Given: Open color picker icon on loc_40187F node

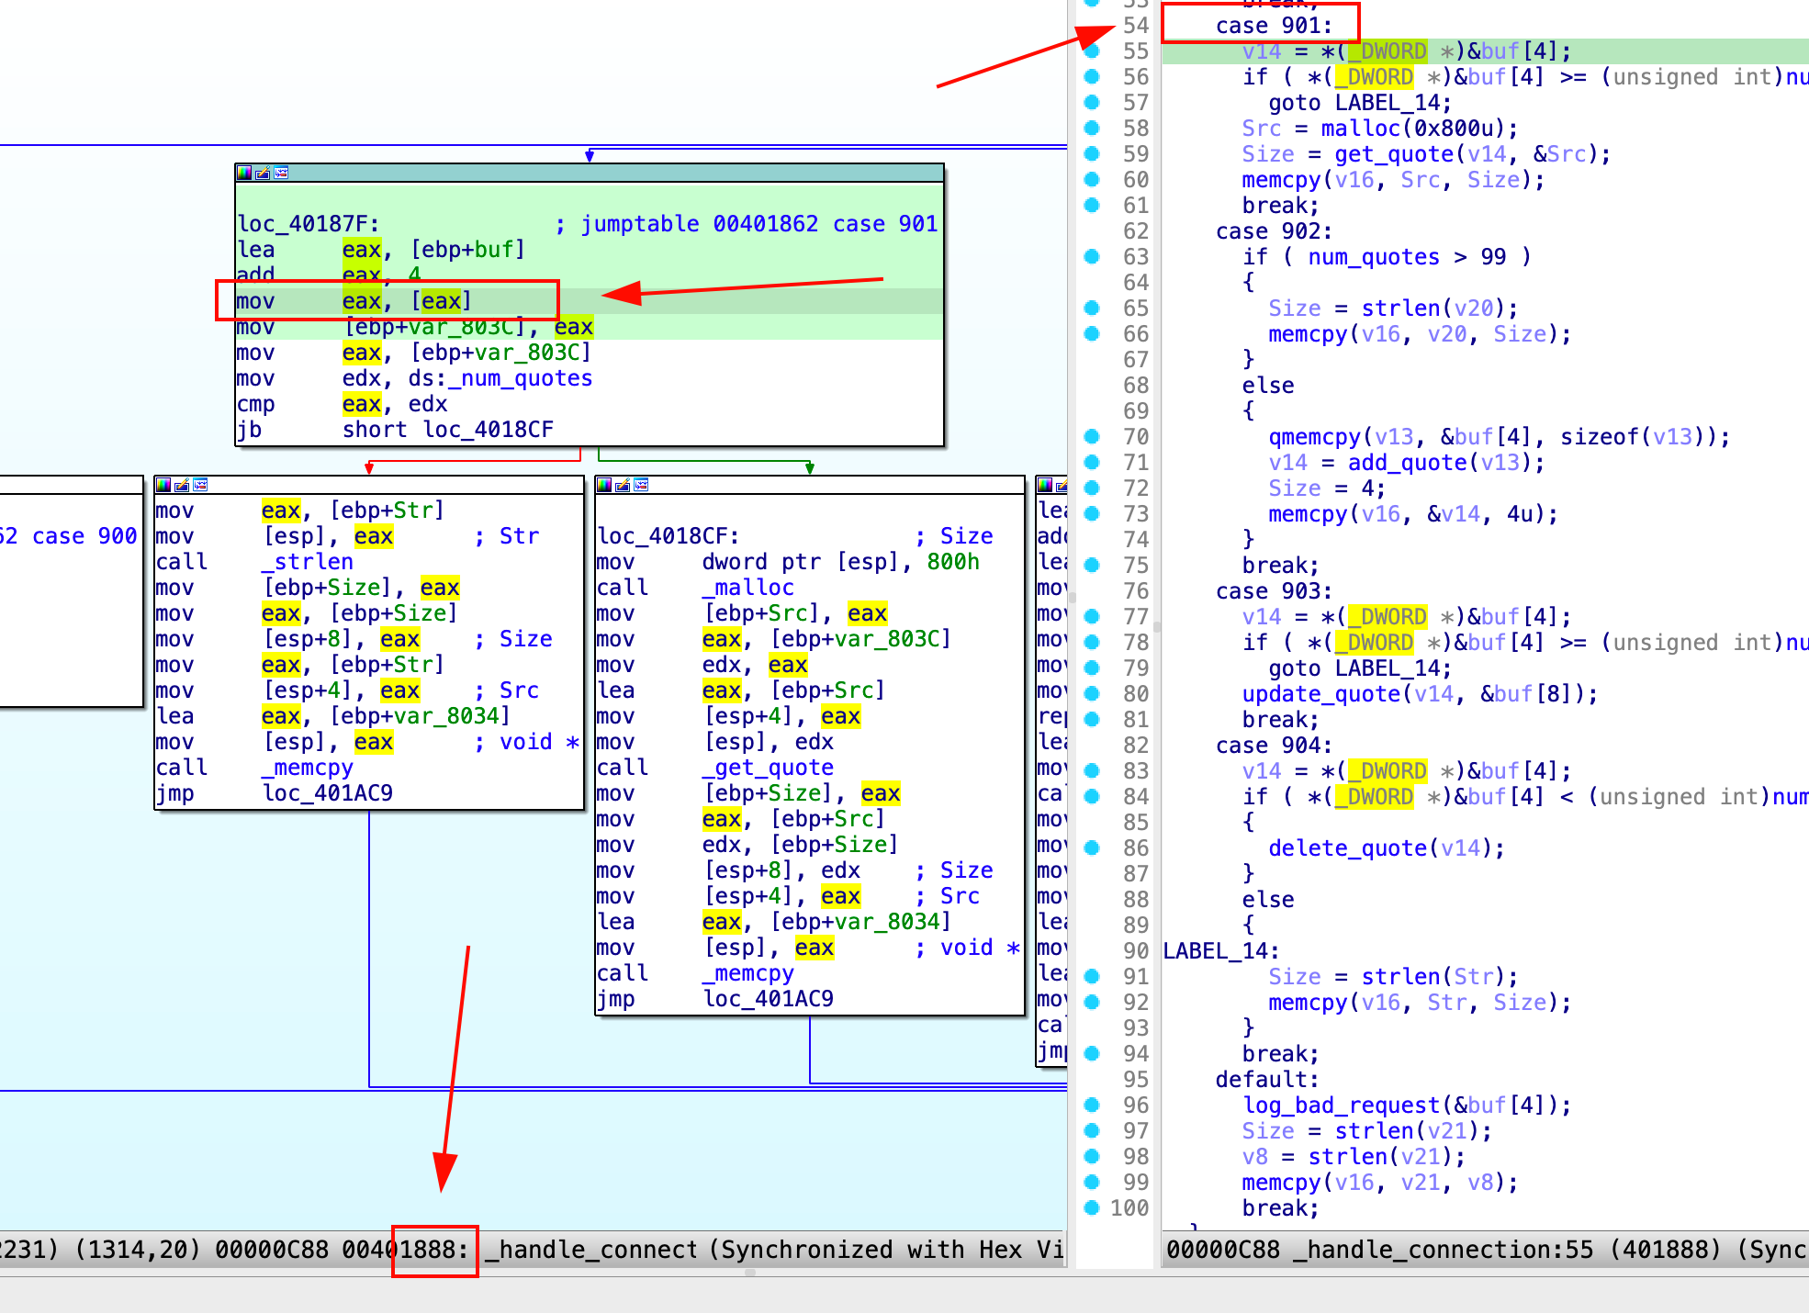Looking at the screenshot, I should pyautogui.click(x=244, y=173).
